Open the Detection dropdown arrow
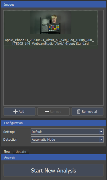This screenshot has width=107, height=180. 101,140
